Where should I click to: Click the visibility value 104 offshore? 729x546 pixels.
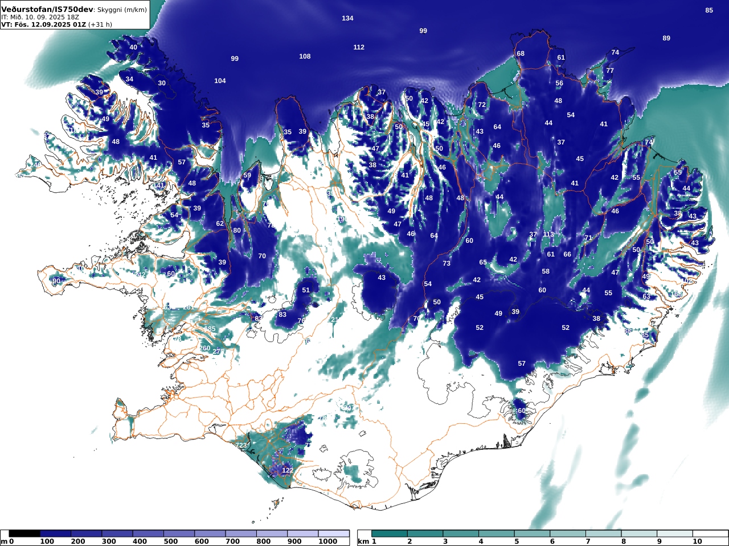[220, 81]
